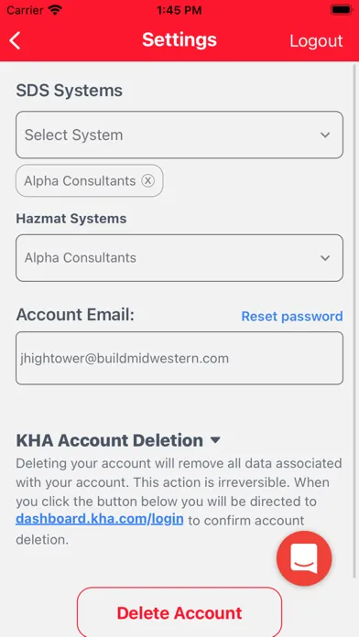Tap the back arrow icon

(x=15, y=41)
